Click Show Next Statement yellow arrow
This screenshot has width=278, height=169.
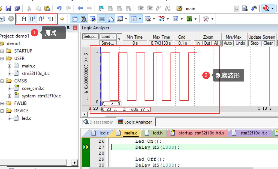pyautogui.click(x=62, y=19)
